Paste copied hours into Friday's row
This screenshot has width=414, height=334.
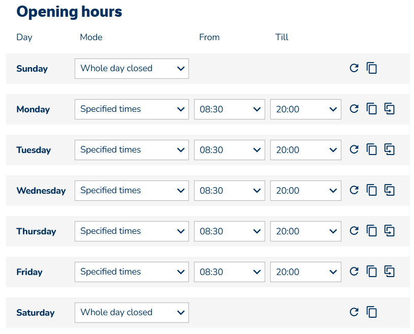click(x=390, y=271)
